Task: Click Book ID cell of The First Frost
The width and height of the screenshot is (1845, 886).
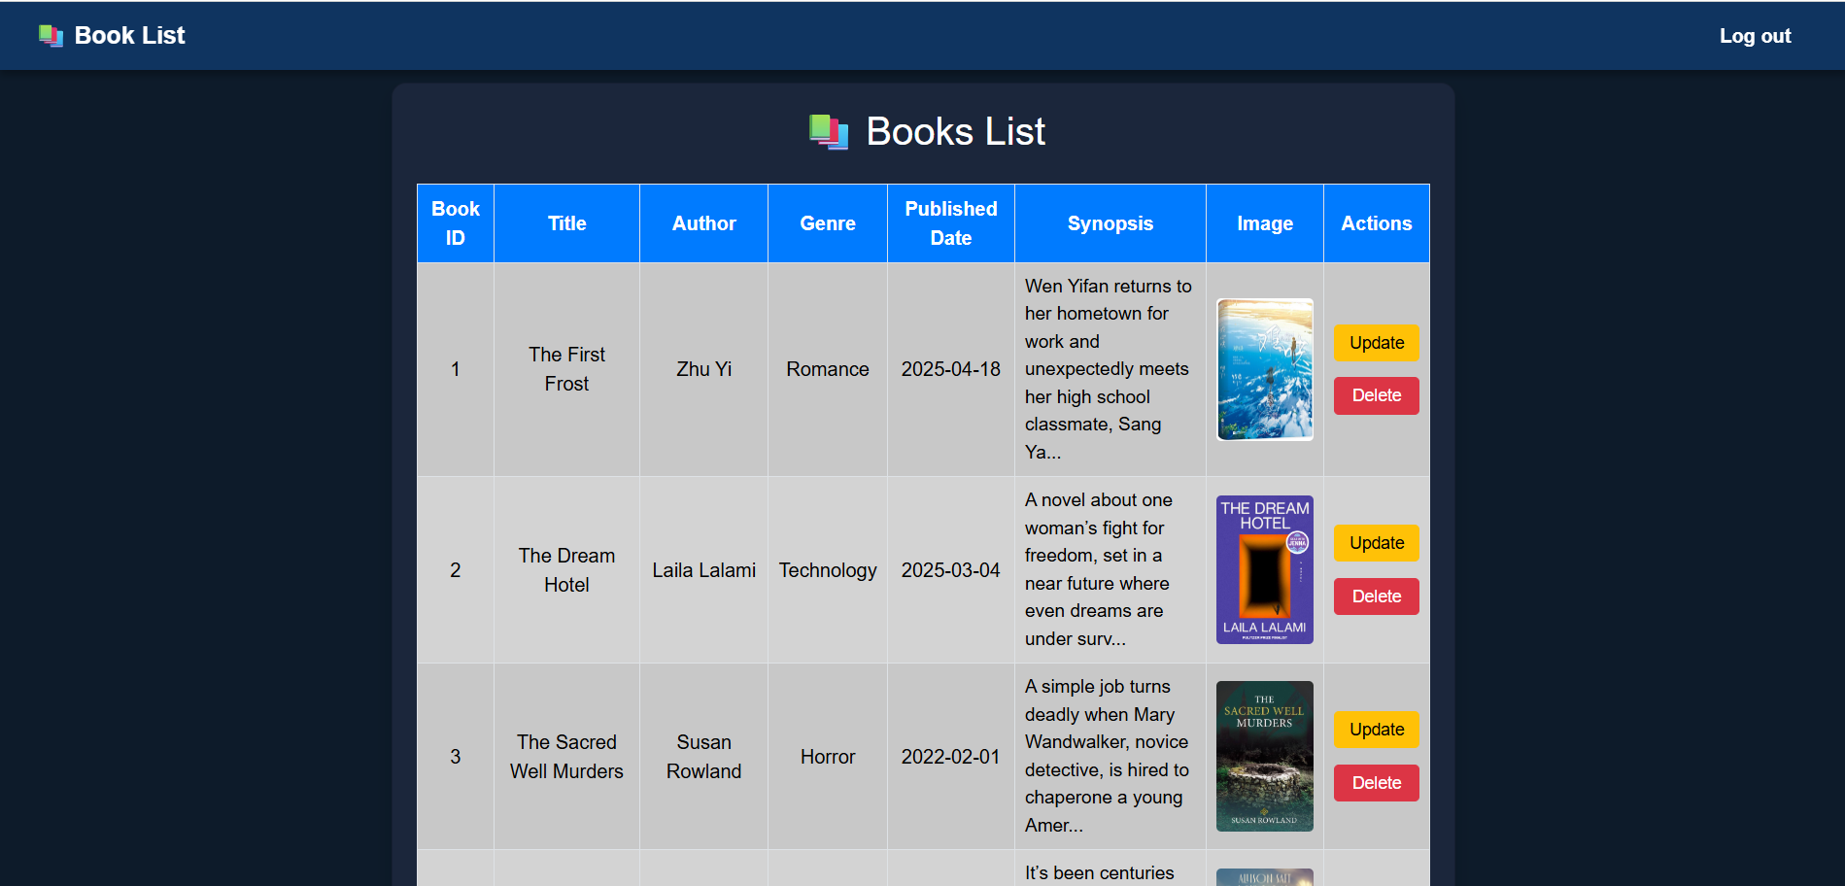Action: pos(456,369)
